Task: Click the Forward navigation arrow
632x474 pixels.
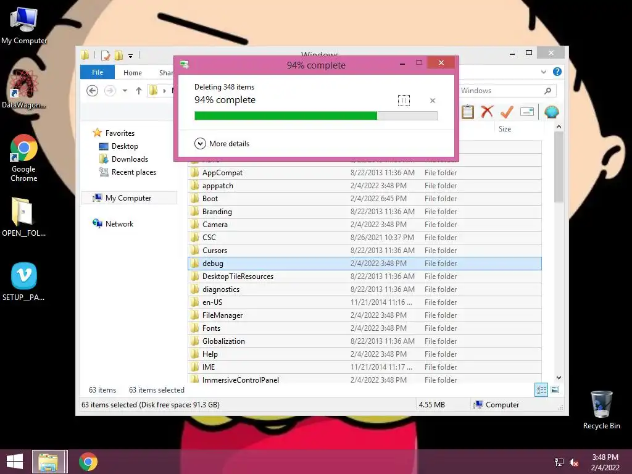Action: pos(110,91)
